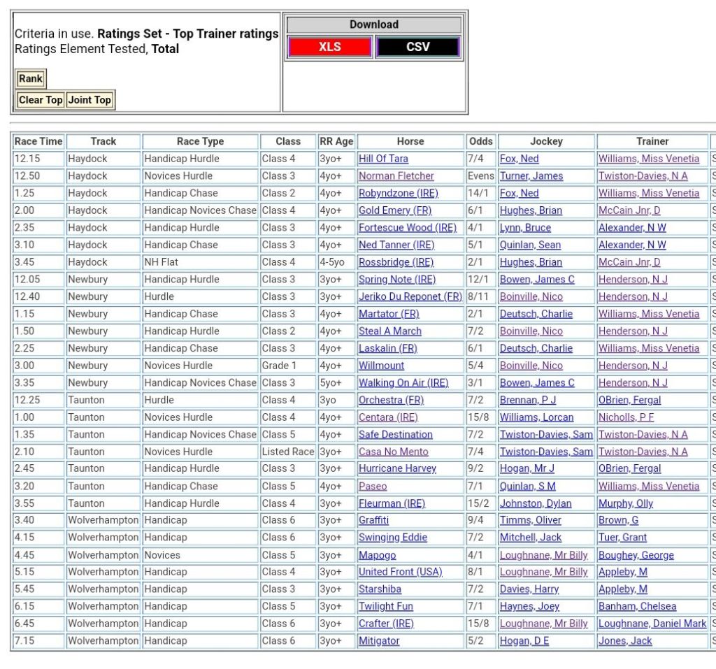The image size is (716, 669).
Task: Open Norman Fletcher horse page
Action: coord(396,176)
